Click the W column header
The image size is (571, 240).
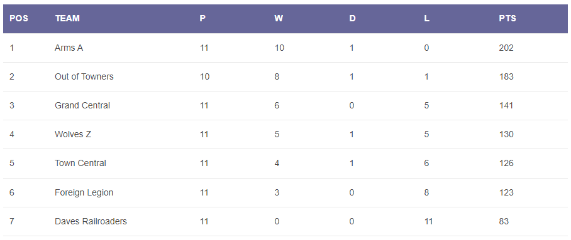pyautogui.click(x=278, y=19)
